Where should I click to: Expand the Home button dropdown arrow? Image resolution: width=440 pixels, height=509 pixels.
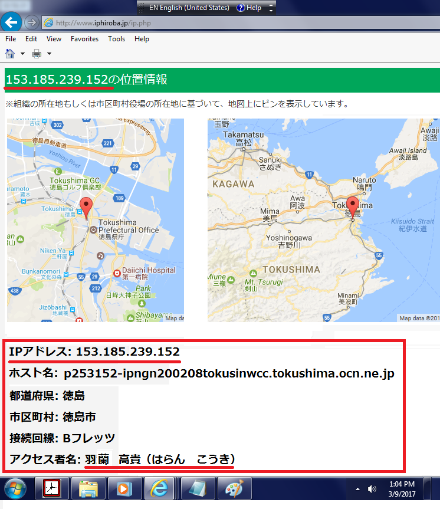click(22, 54)
